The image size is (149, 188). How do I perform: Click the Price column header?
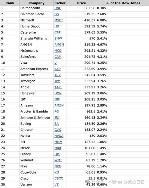82,3
